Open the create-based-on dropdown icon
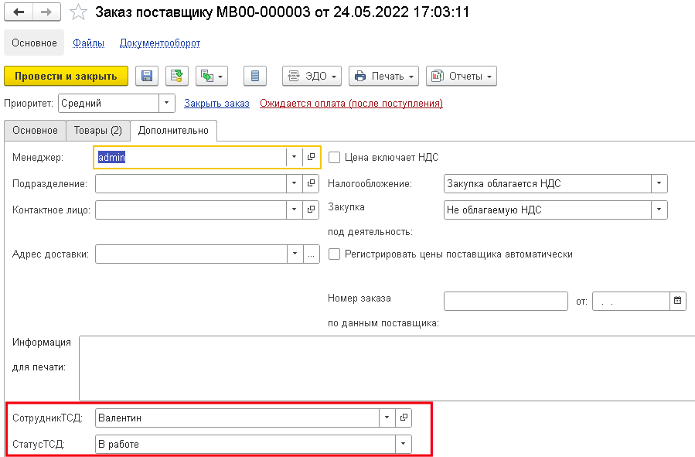 pyautogui.click(x=212, y=76)
